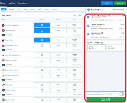Select Portland Trail Blazers +265 moneyline

pyautogui.click(x=58, y=25)
